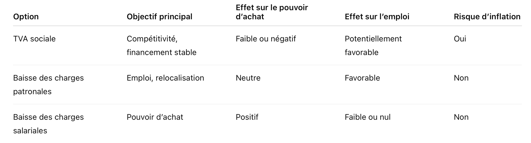Click the "Faible ou nul" cell

click(367, 117)
